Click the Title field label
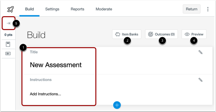The image size is (216, 112). 34,52
